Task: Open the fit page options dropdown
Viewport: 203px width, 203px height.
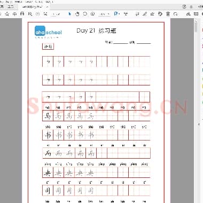Action: (116, 14)
